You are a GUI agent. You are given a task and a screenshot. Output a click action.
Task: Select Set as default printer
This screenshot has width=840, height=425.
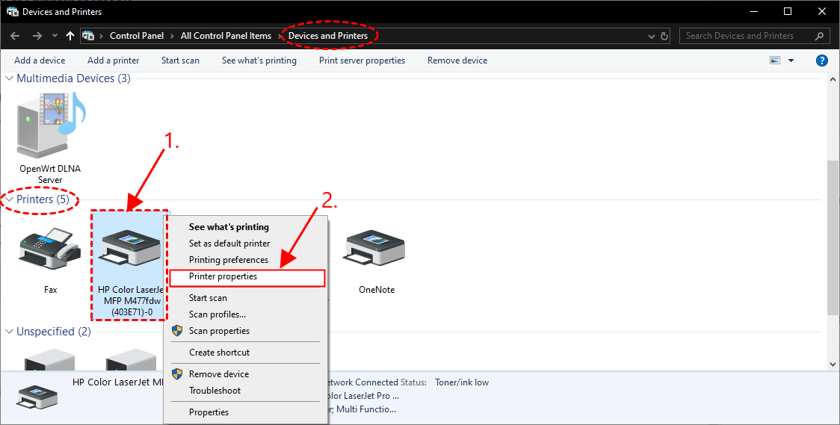(x=229, y=243)
